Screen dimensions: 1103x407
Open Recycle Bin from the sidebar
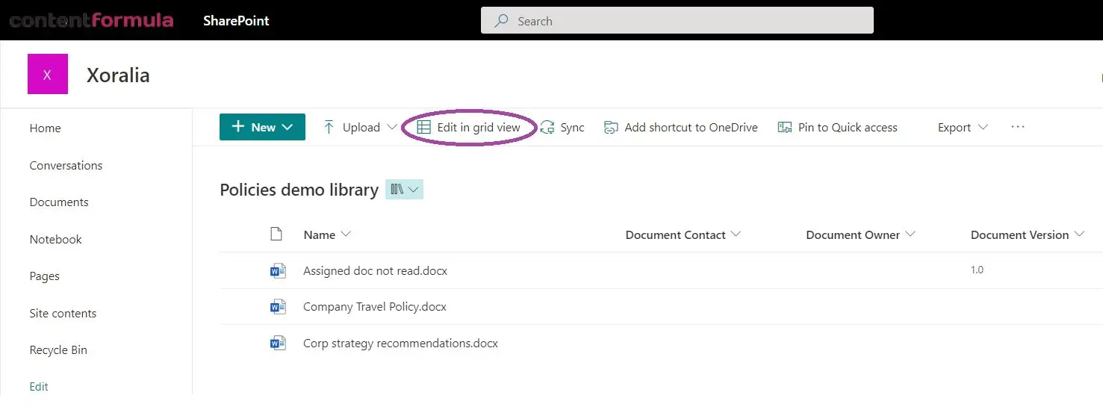tap(58, 350)
